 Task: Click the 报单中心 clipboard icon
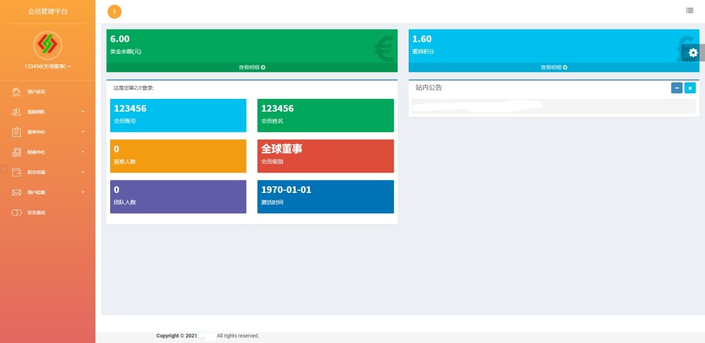pyautogui.click(x=17, y=132)
